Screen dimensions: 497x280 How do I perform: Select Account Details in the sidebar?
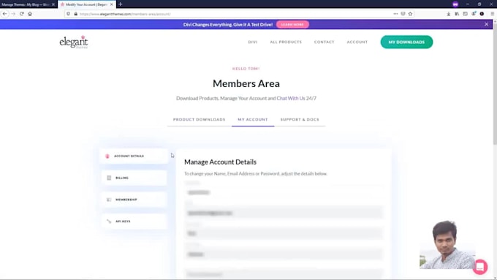pos(134,156)
